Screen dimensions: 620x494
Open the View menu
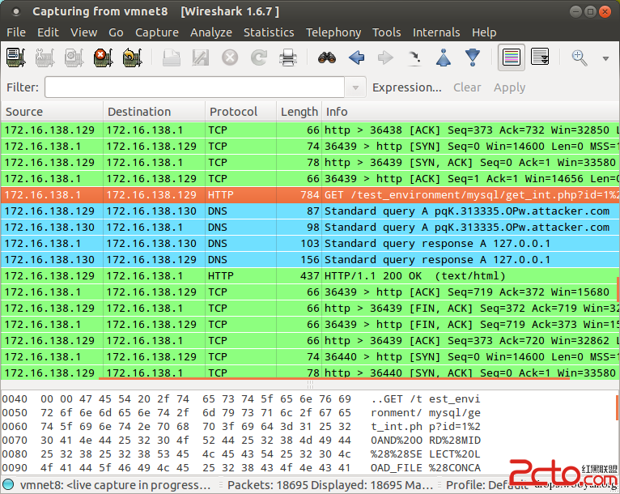[x=84, y=32]
